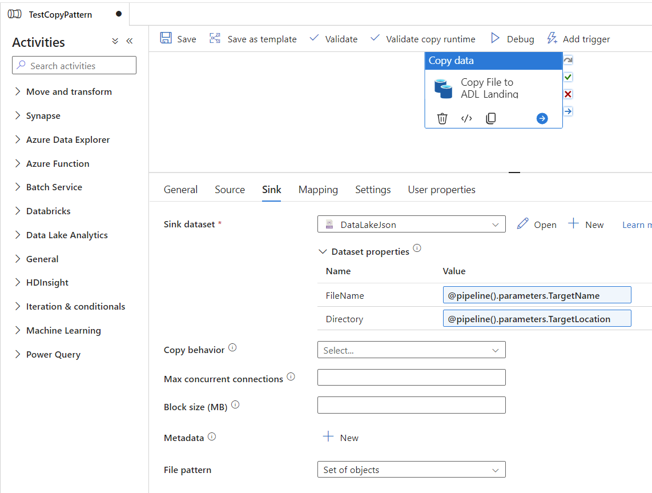Click the Search activities box
The height and width of the screenshot is (493, 652).
click(74, 65)
